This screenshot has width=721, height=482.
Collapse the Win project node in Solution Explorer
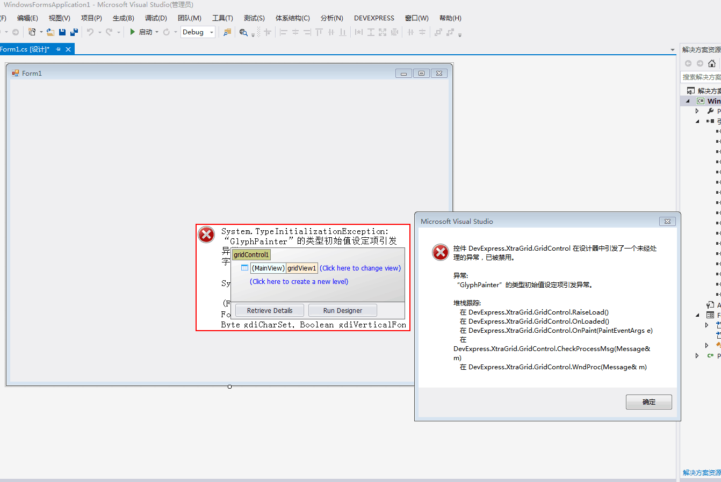[x=688, y=101]
